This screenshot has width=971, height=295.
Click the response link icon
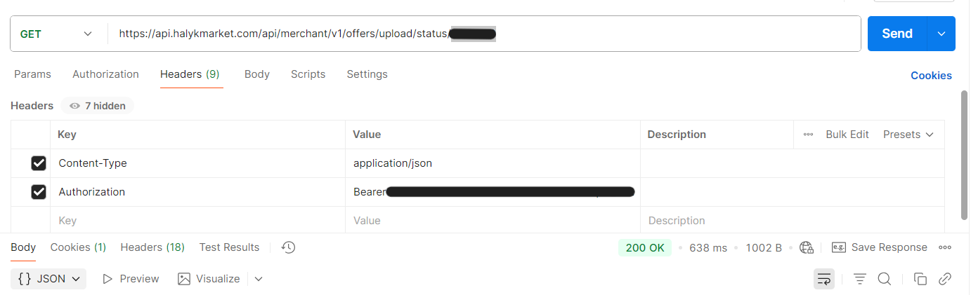[945, 279]
